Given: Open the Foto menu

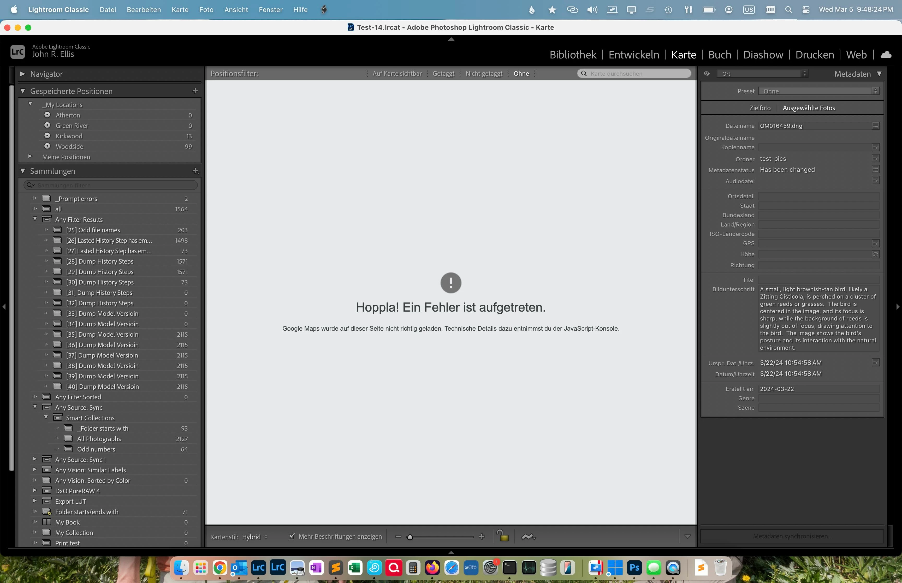Looking at the screenshot, I should [206, 9].
